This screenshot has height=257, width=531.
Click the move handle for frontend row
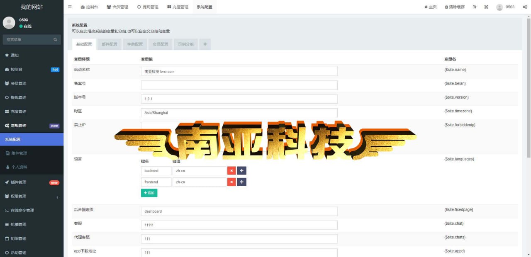pos(242,182)
